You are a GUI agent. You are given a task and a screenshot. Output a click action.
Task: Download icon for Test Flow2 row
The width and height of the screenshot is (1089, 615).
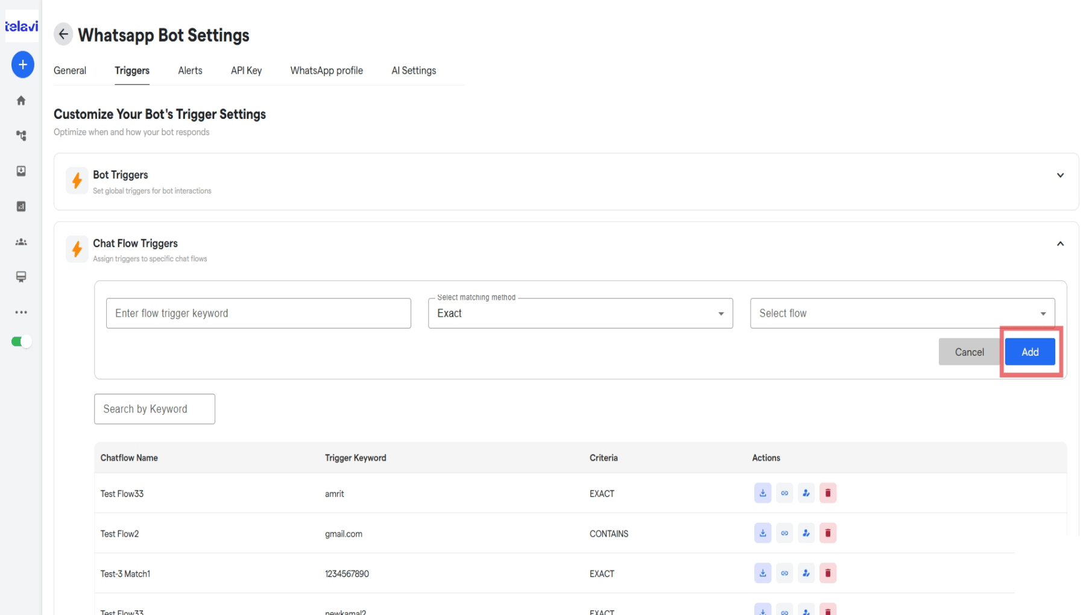point(763,533)
